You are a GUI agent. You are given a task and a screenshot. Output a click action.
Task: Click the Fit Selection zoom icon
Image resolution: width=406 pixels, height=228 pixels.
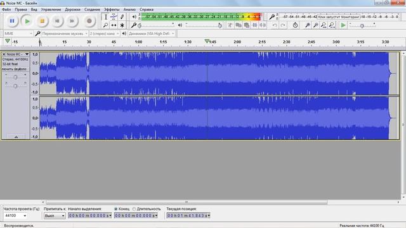324,25
